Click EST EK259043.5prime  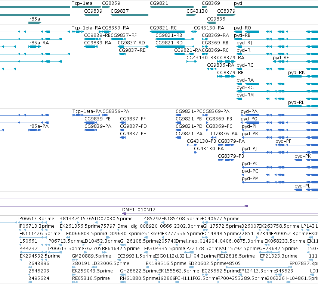[x=92, y=271]
